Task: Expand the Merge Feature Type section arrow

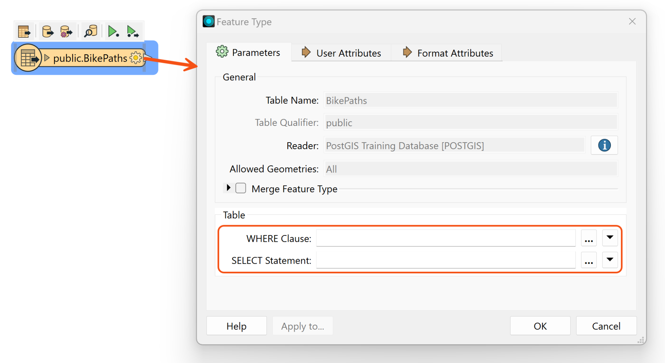Action: (x=228, y=188)
